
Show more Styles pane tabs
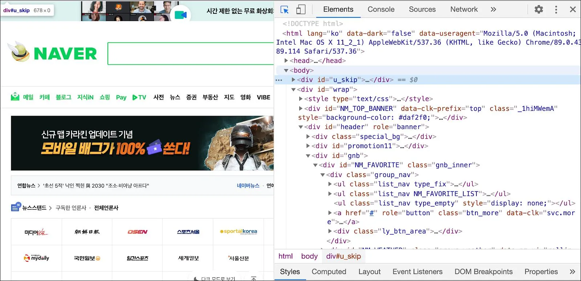(572, 272)
